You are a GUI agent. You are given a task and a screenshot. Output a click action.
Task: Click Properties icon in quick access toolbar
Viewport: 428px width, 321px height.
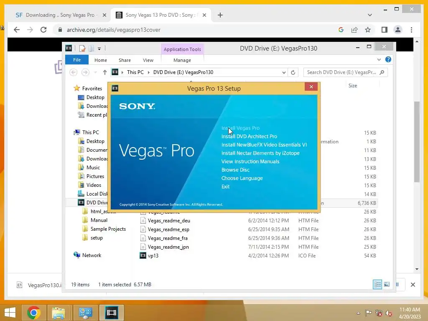tap(82, 48)
